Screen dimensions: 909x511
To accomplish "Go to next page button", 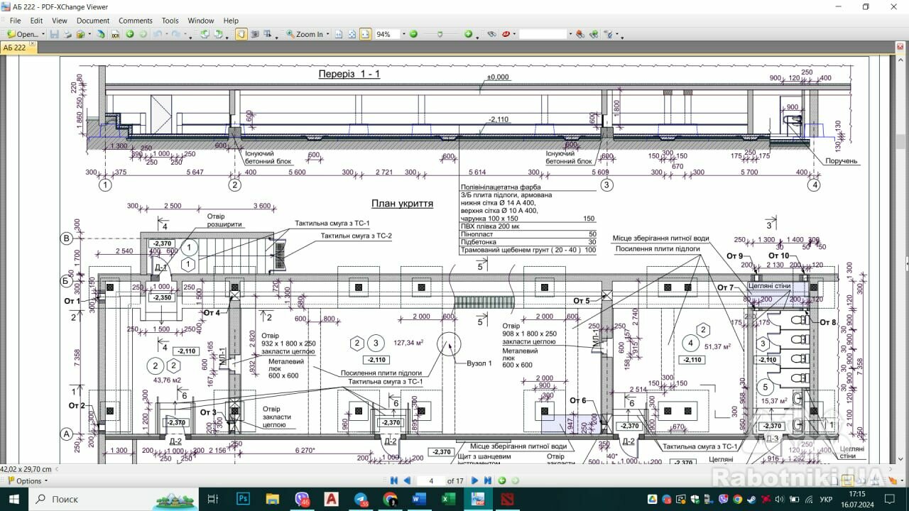I will click(475, 480).
